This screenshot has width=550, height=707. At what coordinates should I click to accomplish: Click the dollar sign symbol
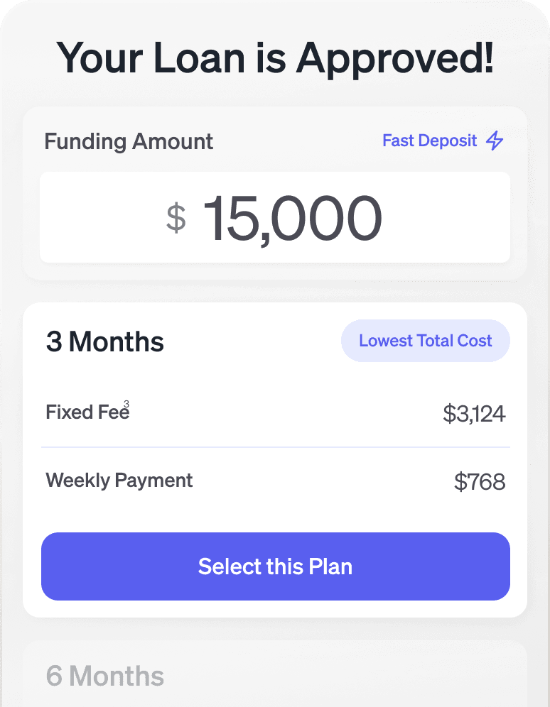pos(176,217)
